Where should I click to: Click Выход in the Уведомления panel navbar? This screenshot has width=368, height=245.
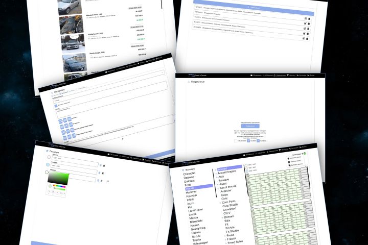coord(311,75)
